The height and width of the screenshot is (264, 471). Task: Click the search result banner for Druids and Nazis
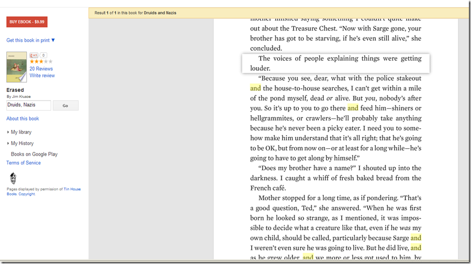[x=279, y=13]
